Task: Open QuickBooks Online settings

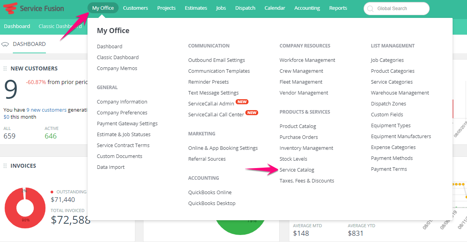Action: click(x=210, y=193)
